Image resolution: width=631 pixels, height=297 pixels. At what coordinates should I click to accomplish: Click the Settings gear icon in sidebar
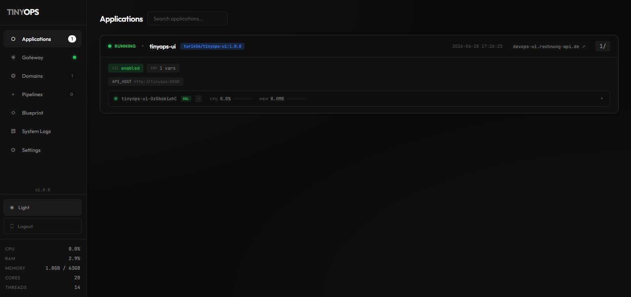(x=13, y=150)
